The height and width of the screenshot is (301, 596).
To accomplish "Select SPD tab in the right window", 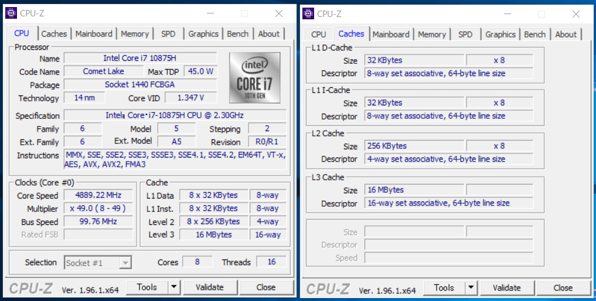I will coord(465,34).
